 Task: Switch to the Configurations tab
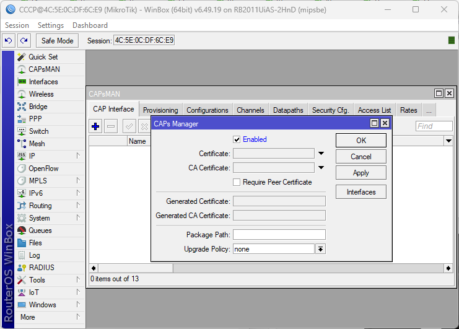(x=208, y=110)
